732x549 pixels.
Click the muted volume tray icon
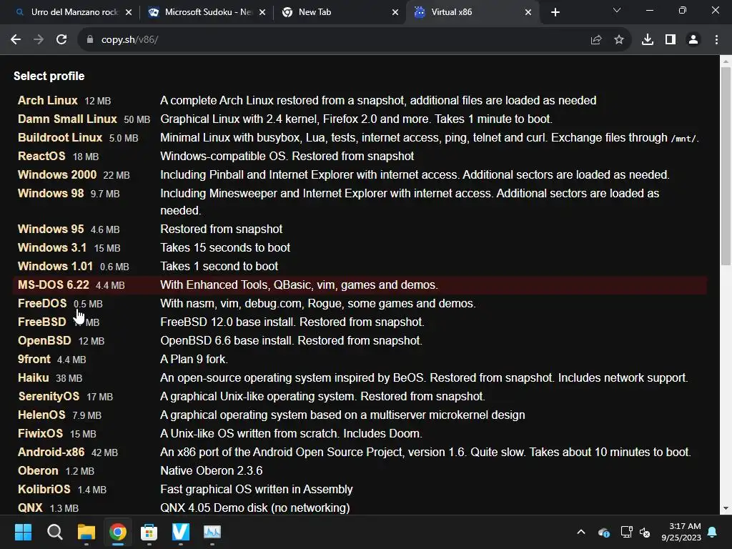(x=645, y=532)
